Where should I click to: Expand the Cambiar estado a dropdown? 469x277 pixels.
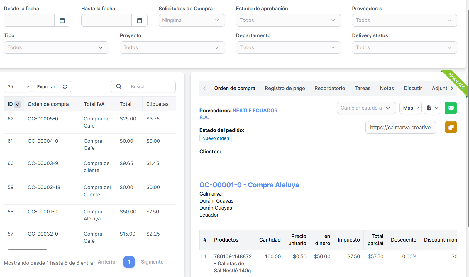366,108
